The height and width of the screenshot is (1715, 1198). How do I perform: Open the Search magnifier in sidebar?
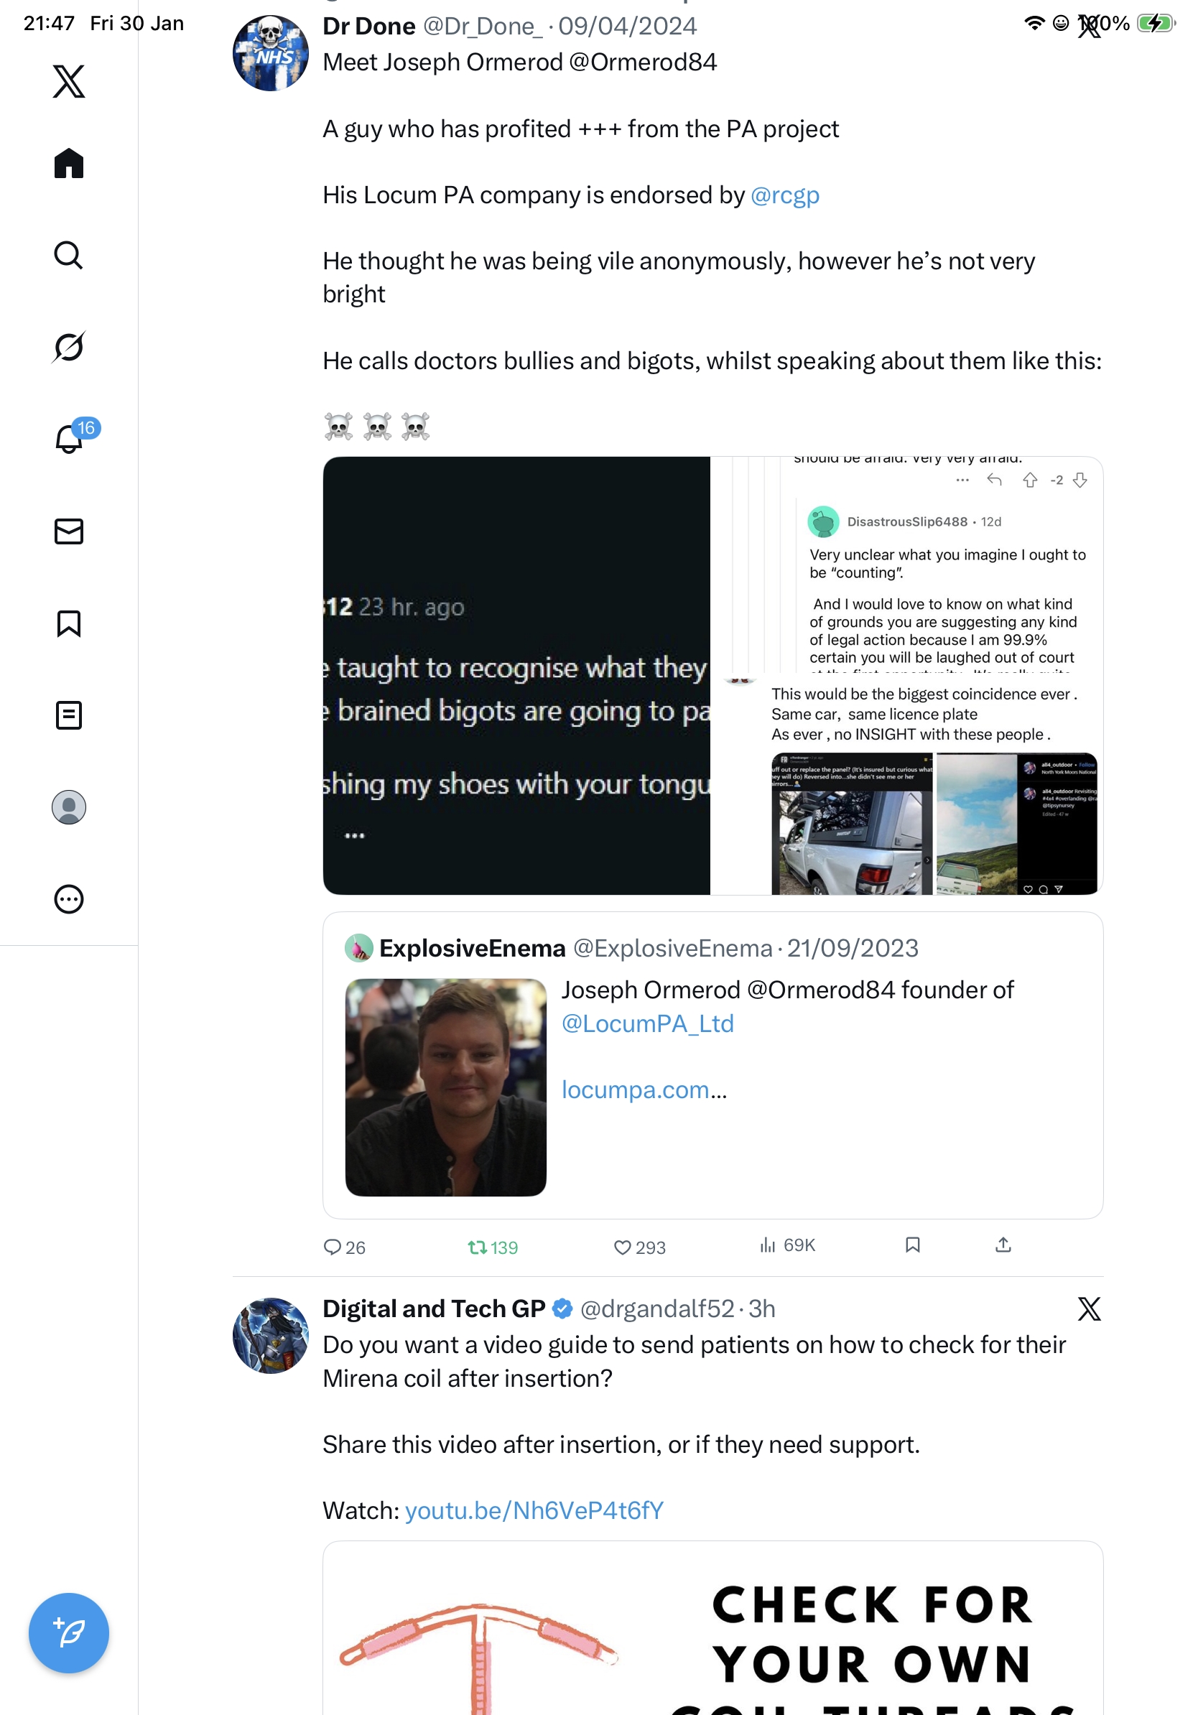pyautogui.click(x=69, y=256)
